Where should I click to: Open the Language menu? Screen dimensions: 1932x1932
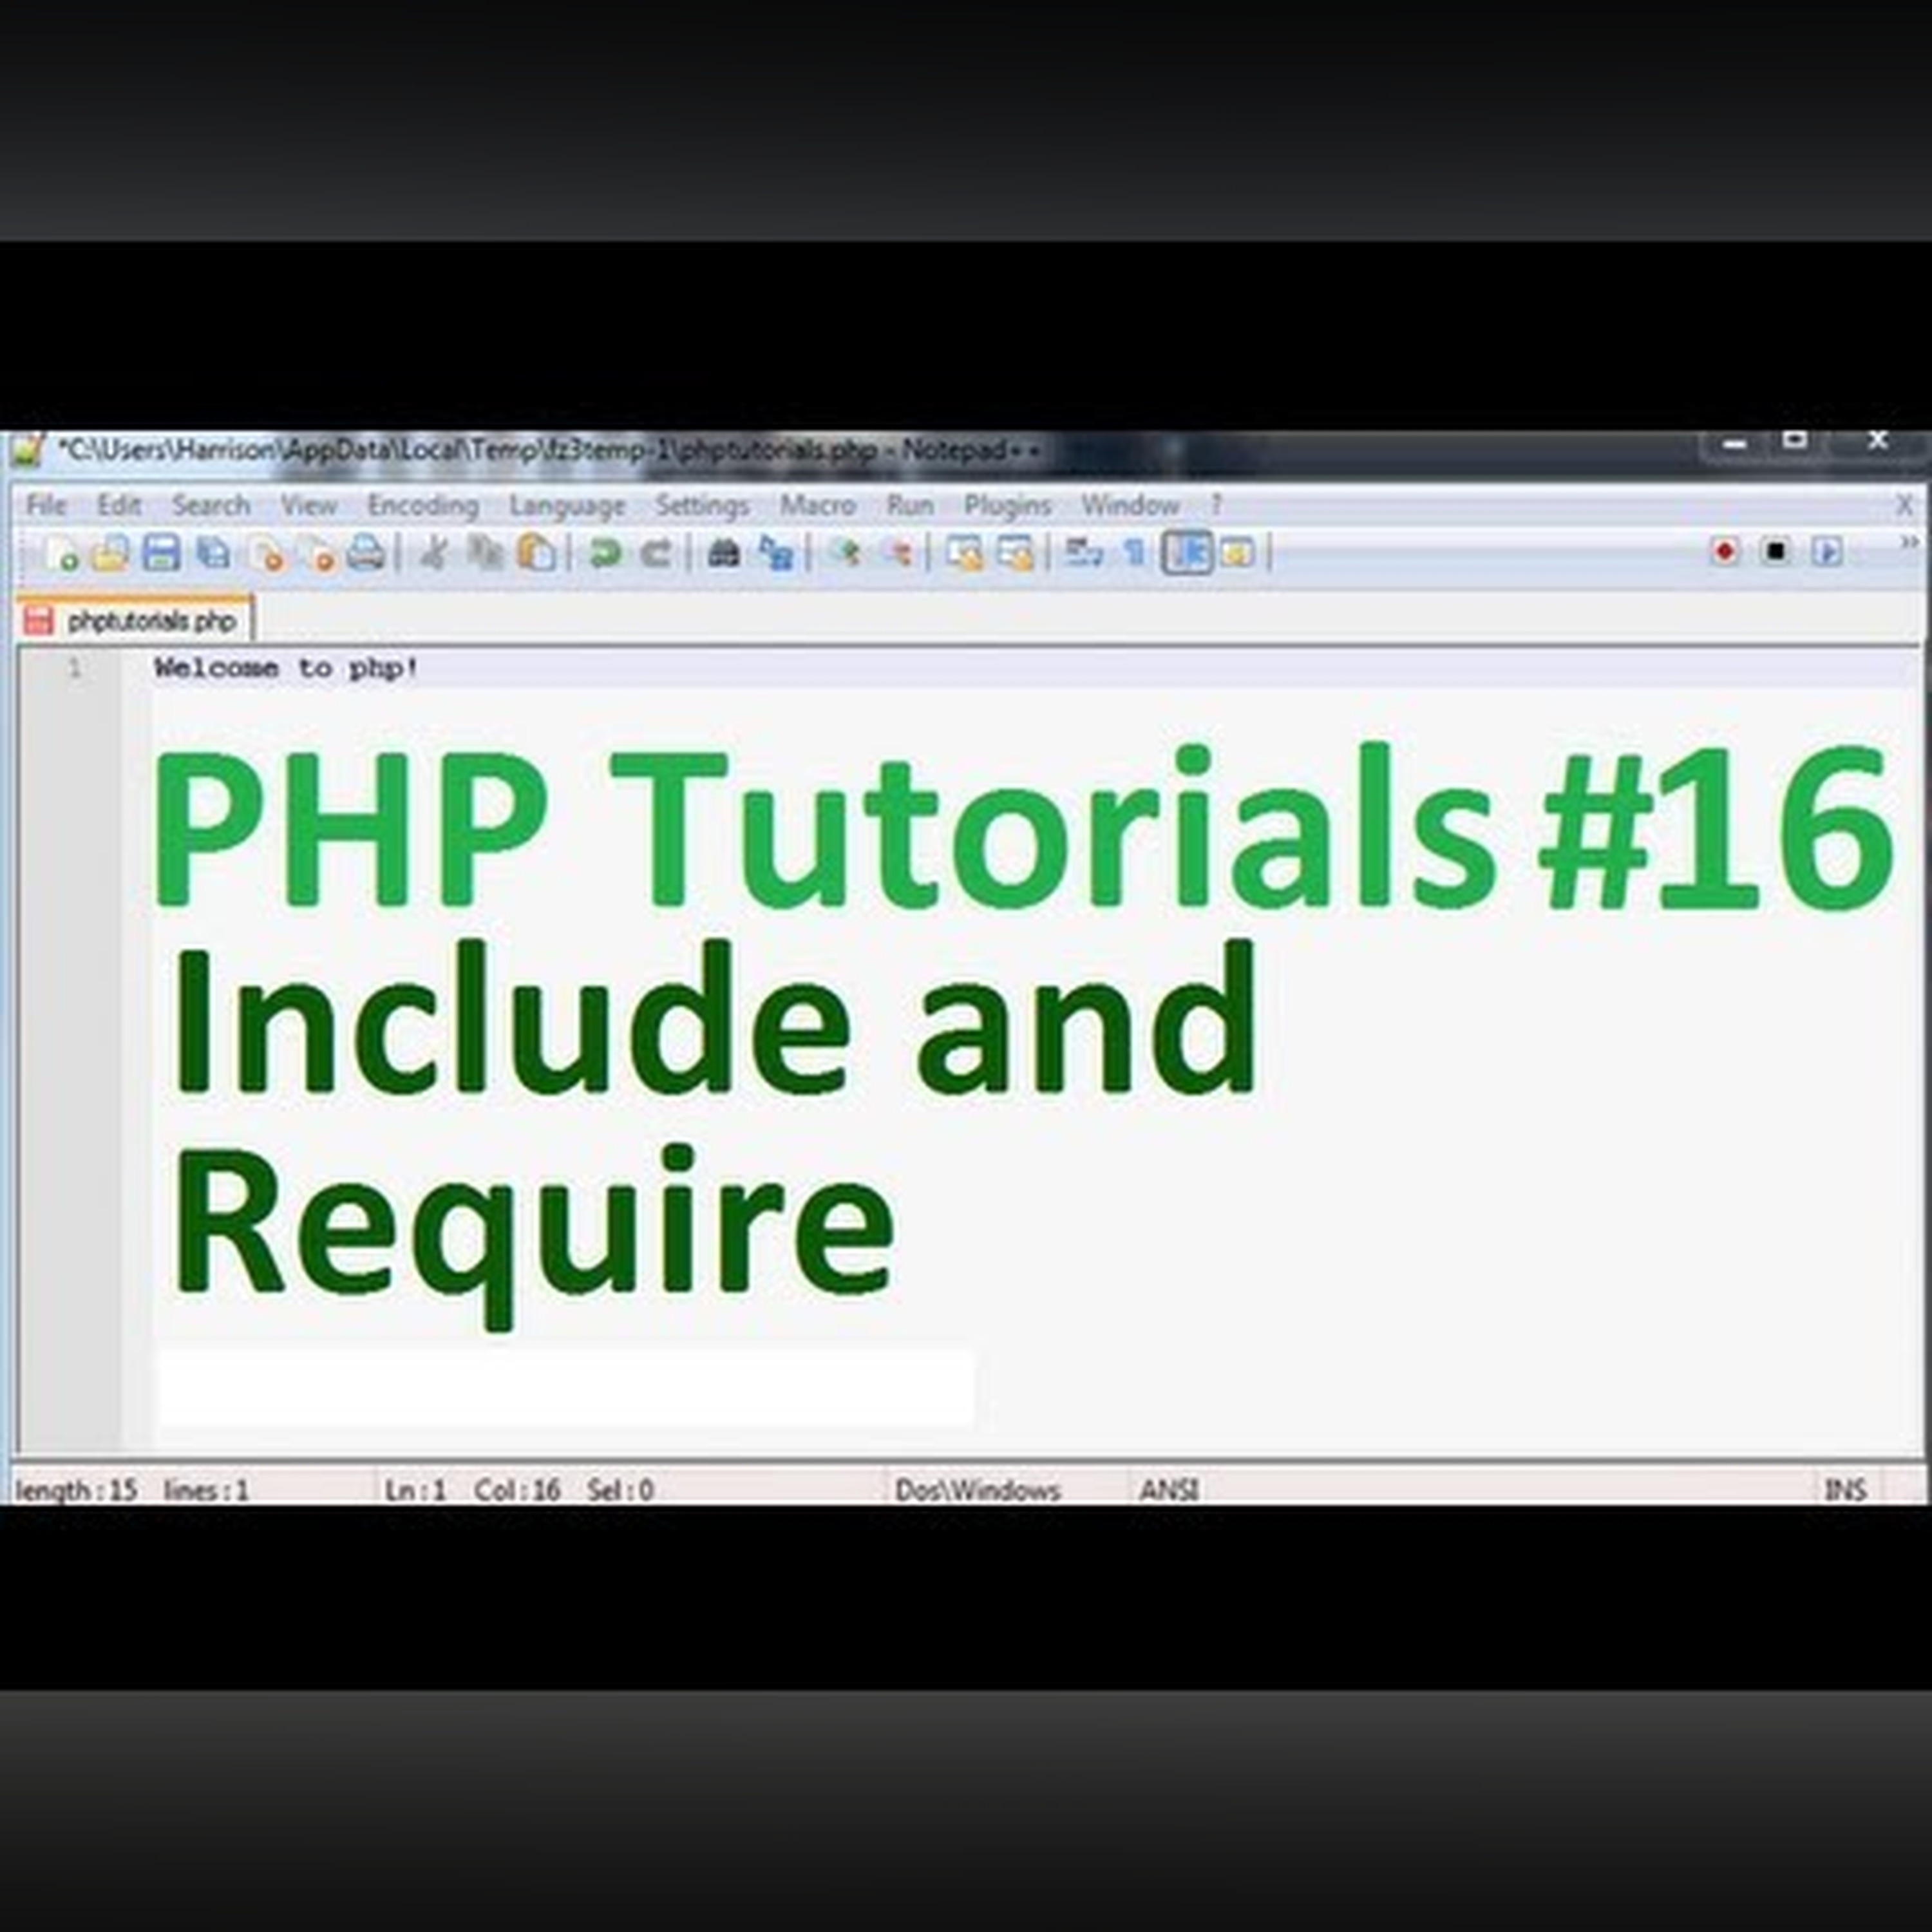pyautogui.click(x=567, y=506)
